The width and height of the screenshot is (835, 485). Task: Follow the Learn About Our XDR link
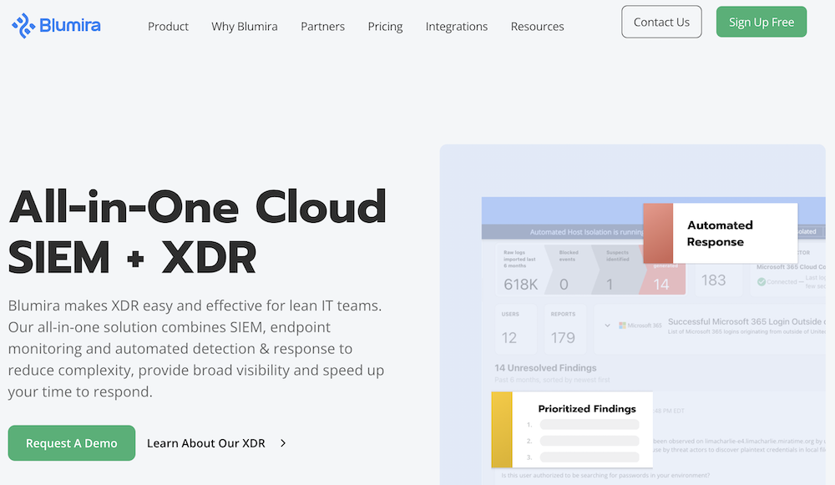pyautogui.click(x=206, y=443)
